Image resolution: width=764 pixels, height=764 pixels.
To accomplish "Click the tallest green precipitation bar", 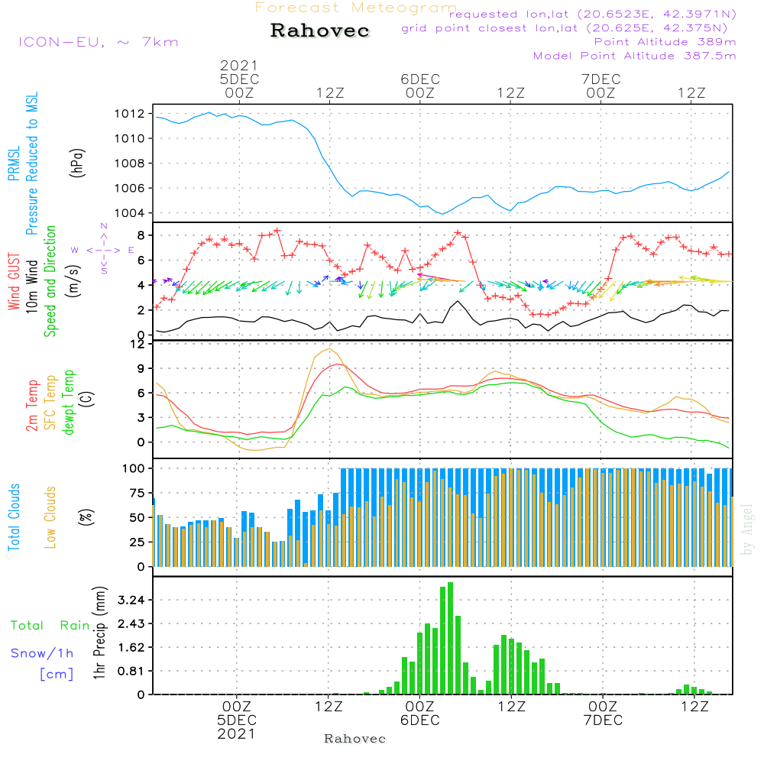I will pos(450,638).
